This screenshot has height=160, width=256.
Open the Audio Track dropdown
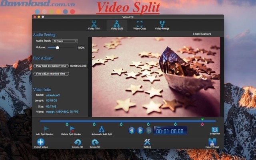[65, 41]
